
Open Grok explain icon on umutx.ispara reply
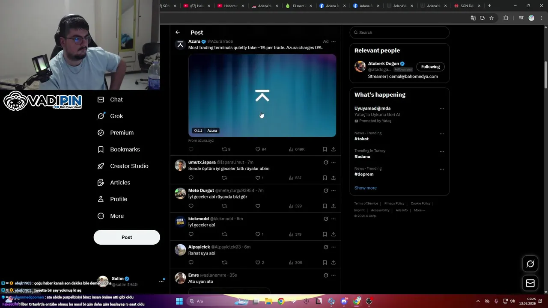[326, 163]
